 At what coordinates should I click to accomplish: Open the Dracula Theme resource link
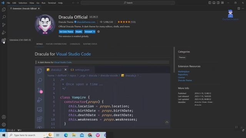pos(185,80)
